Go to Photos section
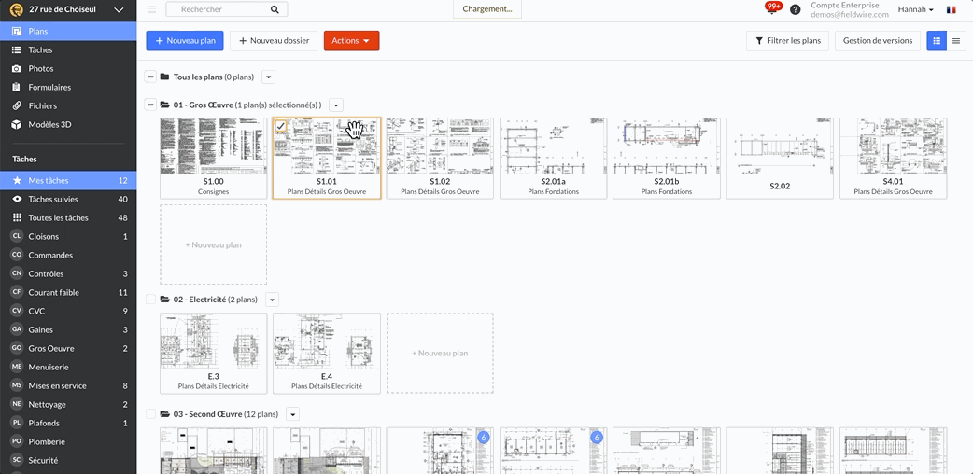The height and width of the screenshot is (474, 973). [x=68, y=68]
